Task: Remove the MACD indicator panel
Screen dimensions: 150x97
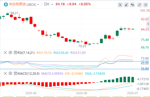Action: pyautogui.click(x=5, y=73)
